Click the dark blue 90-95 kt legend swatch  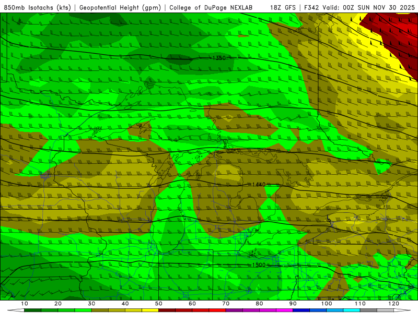pos(301,310)
